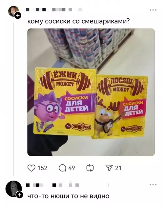
Task: Follow the replying user via plus badge
Action: pyautogui.click(x=19, y=195)
